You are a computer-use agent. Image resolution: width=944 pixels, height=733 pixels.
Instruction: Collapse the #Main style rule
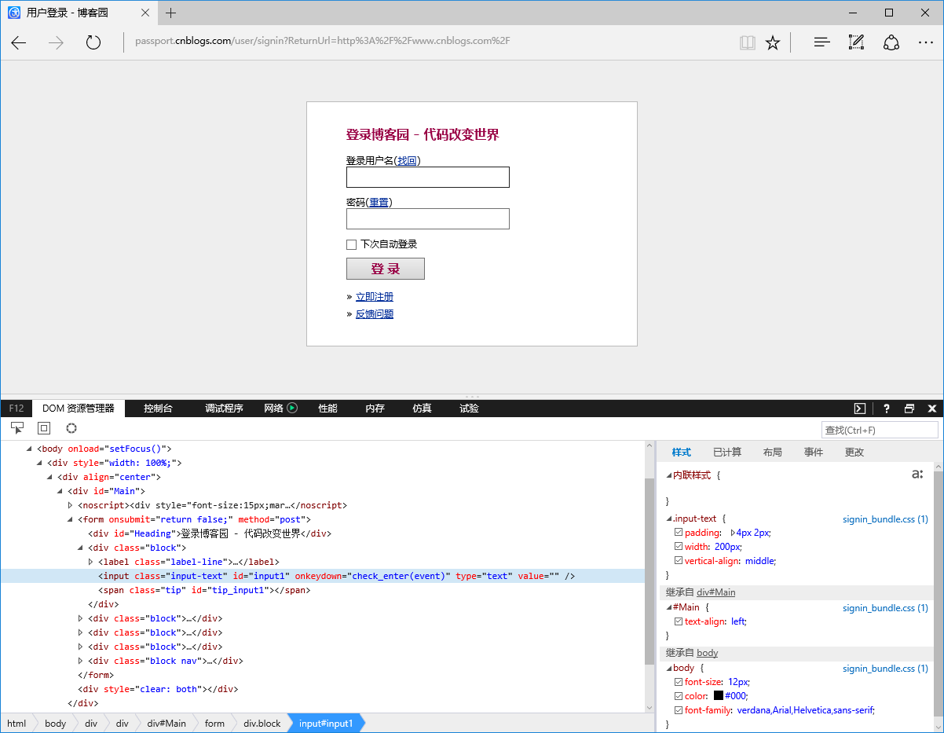[x=669, y=607]
